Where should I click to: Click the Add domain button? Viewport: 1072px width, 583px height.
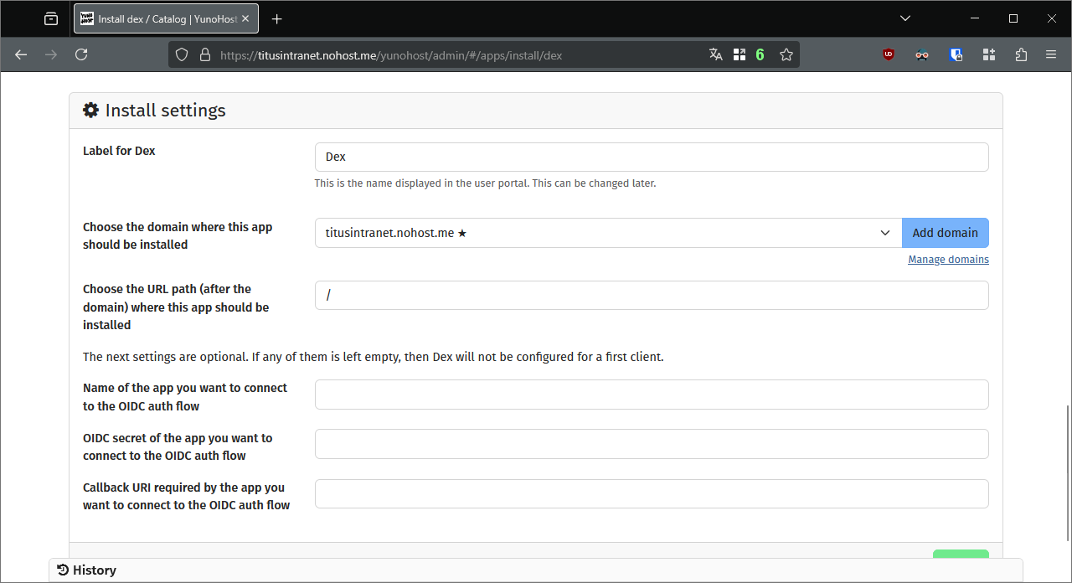[945, 233]
